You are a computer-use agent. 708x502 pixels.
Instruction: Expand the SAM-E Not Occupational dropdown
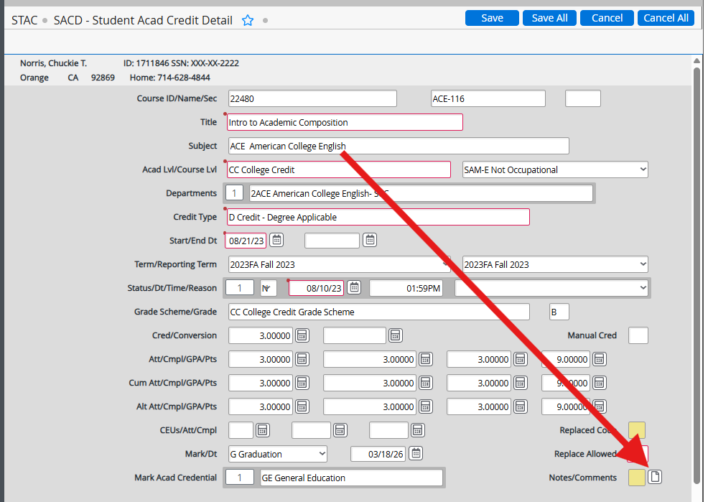click(555, 169)
